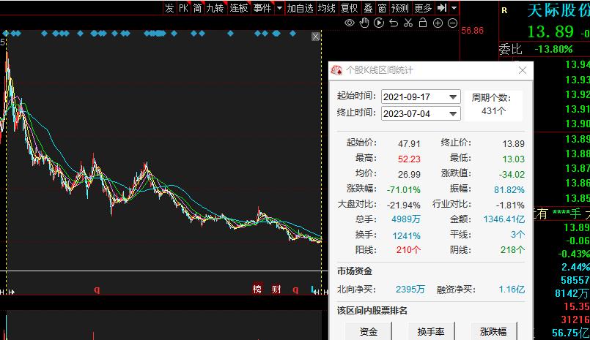
Task: Click the blue L marker on chart timeline
Action: 313,289
